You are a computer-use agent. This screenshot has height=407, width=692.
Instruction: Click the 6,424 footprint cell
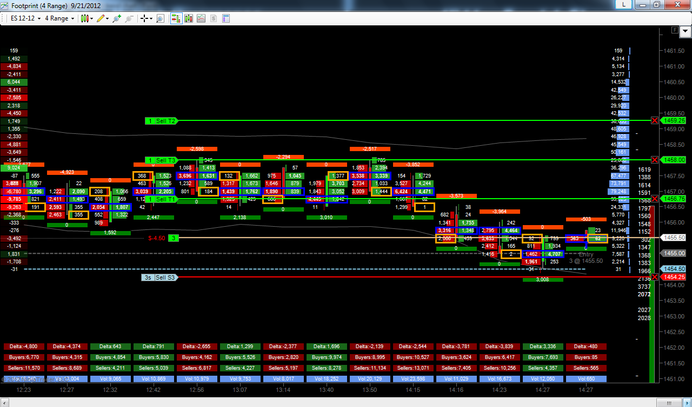403,191
